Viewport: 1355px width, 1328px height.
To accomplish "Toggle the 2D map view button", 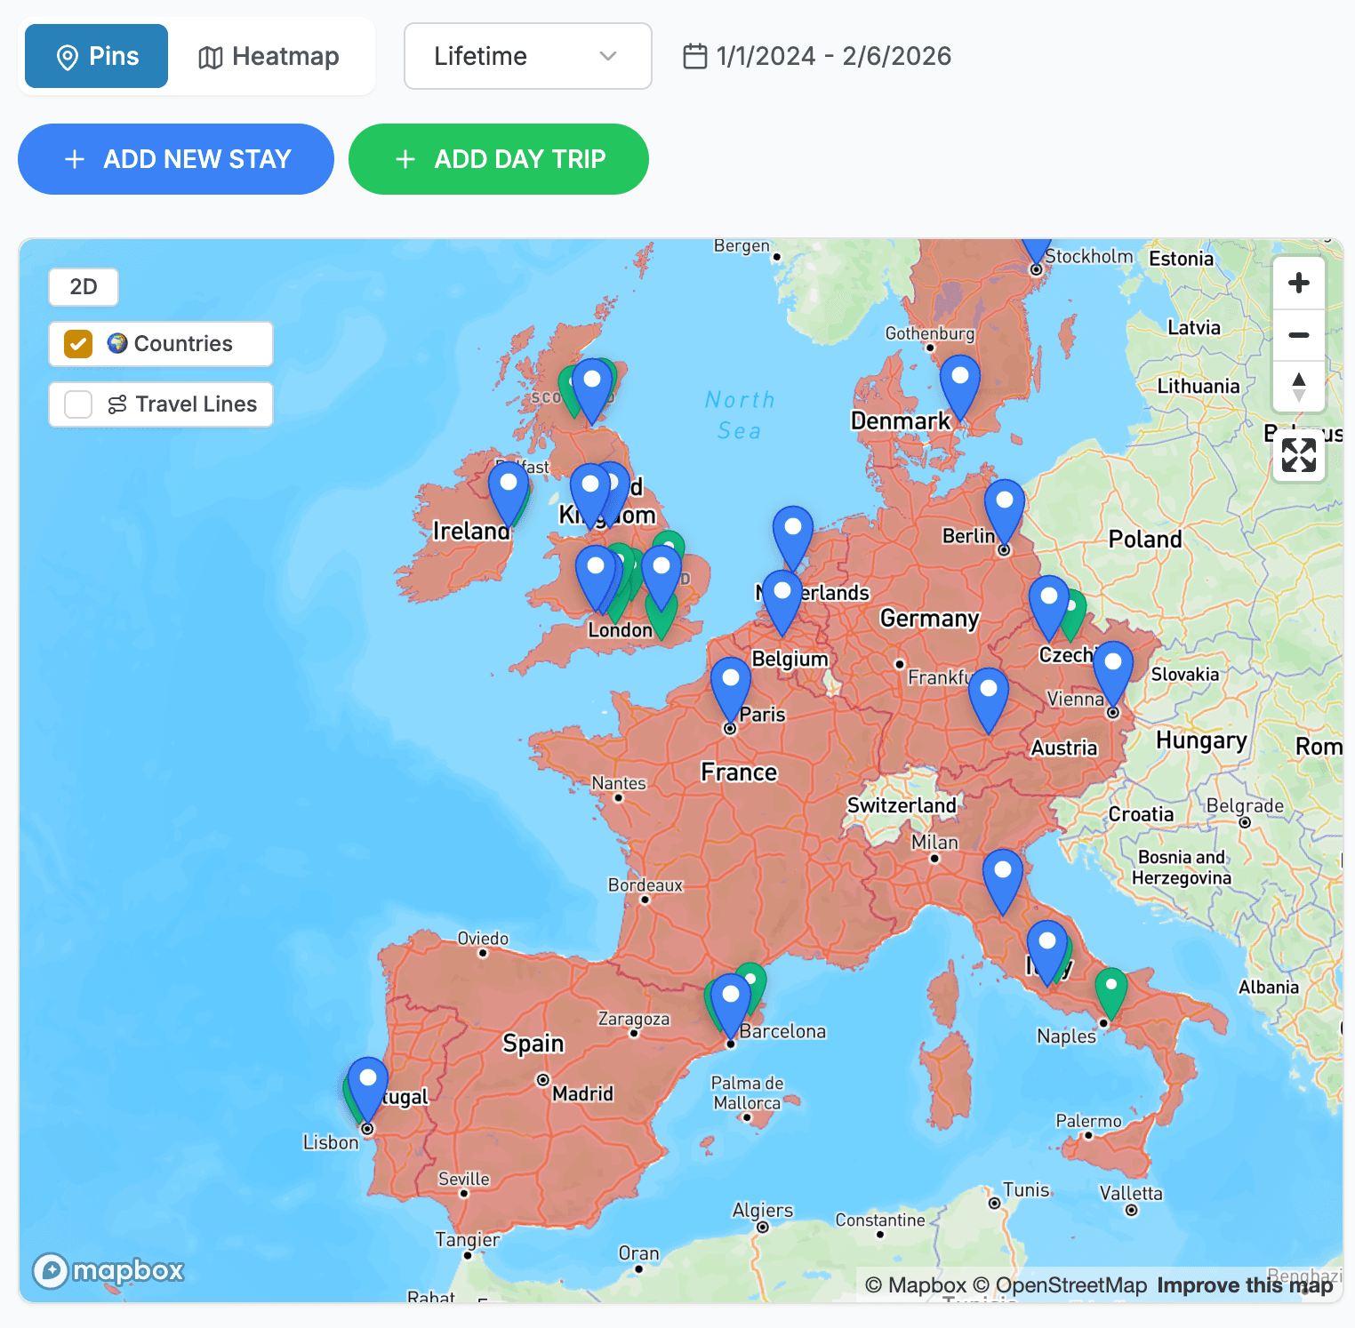I will (x=84, y=287).
